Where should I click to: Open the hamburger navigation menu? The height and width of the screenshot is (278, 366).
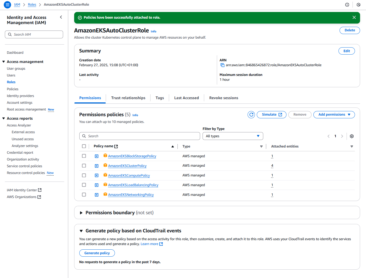tap(8, 5)
